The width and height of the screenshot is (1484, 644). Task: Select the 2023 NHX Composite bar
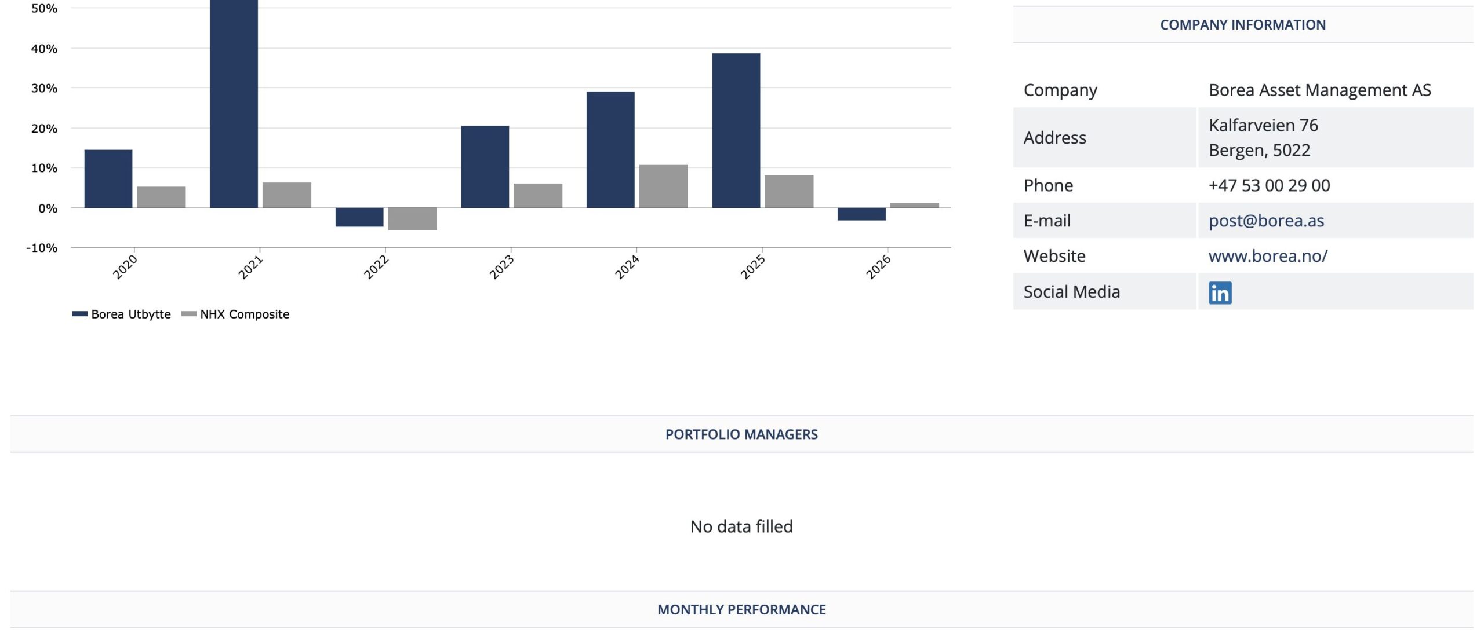click(x=538, y=196)
